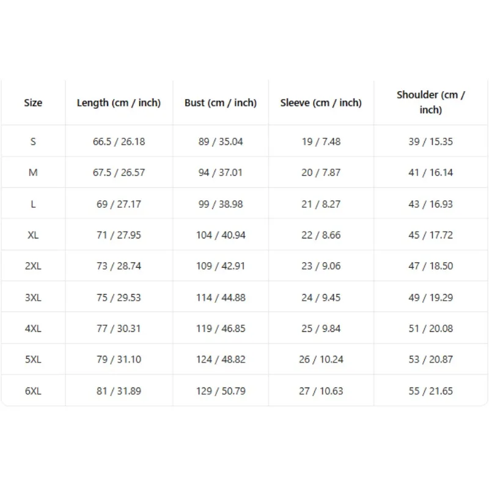Click the Bust (cm / inch) header

click(221, 103)
